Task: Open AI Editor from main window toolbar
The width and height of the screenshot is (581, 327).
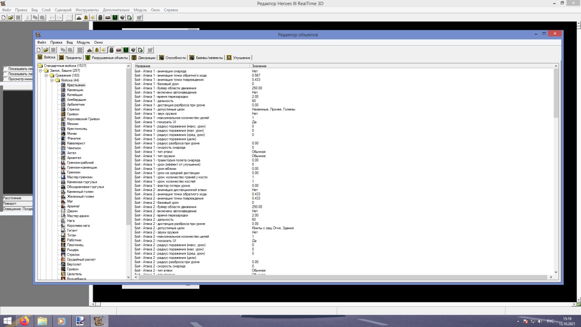Action: click(x=115, y=18)
